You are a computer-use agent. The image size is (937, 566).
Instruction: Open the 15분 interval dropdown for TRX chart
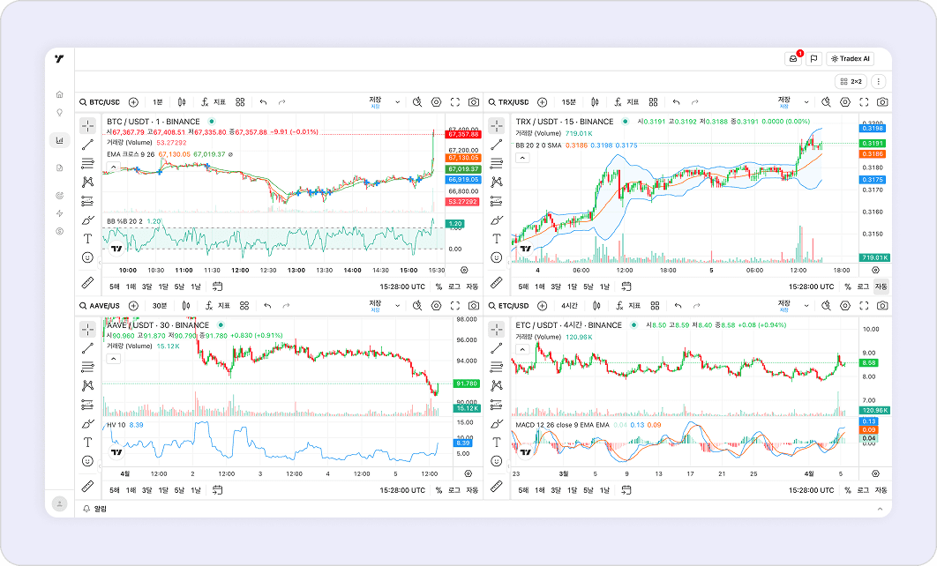tap(568, 102)
